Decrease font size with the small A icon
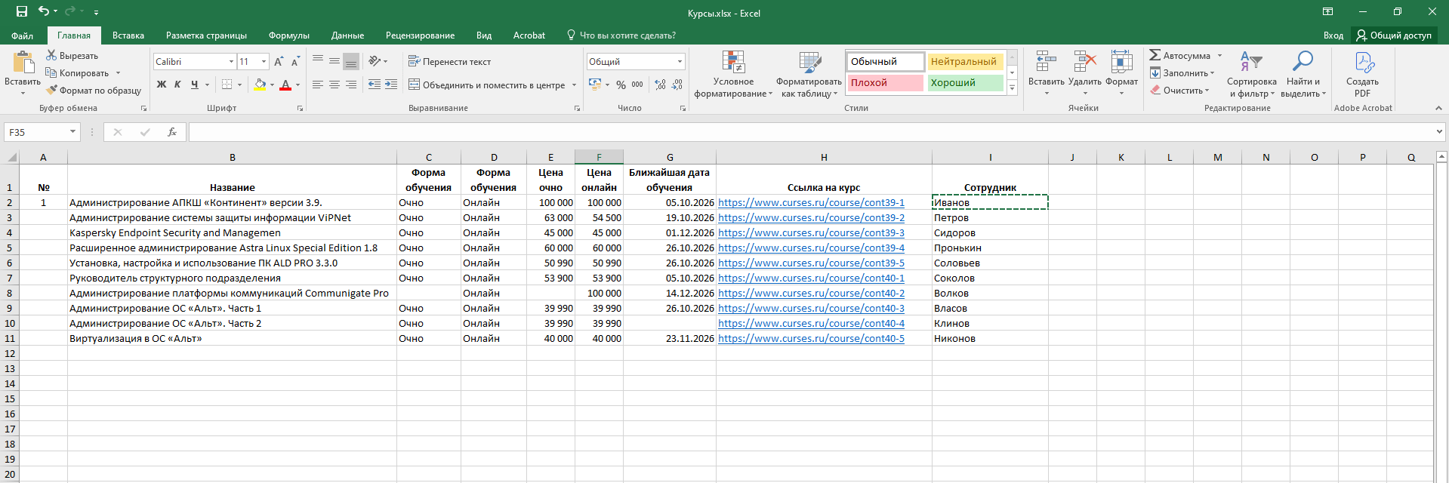The image size is (1449, 483). (x=294, y=62)
